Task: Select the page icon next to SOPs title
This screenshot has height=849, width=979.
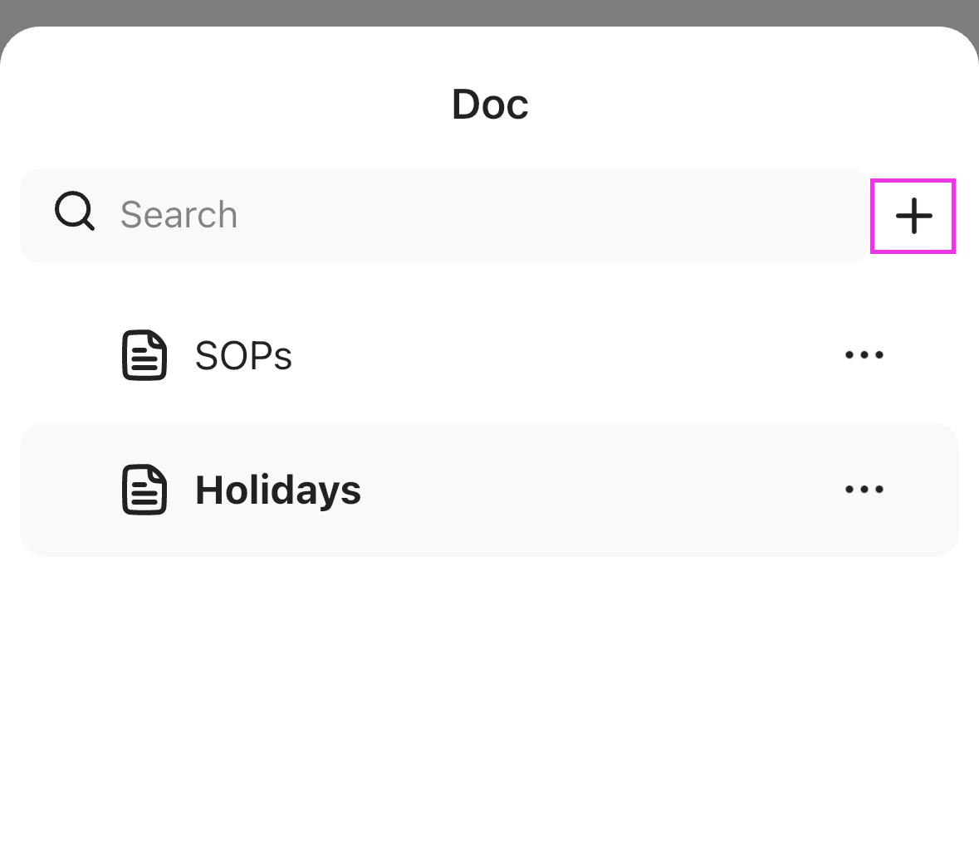Action: tap(144, 355)
